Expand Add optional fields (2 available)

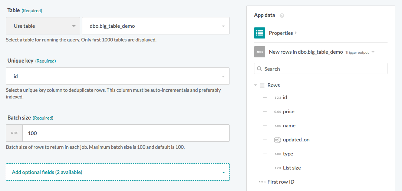118,172
